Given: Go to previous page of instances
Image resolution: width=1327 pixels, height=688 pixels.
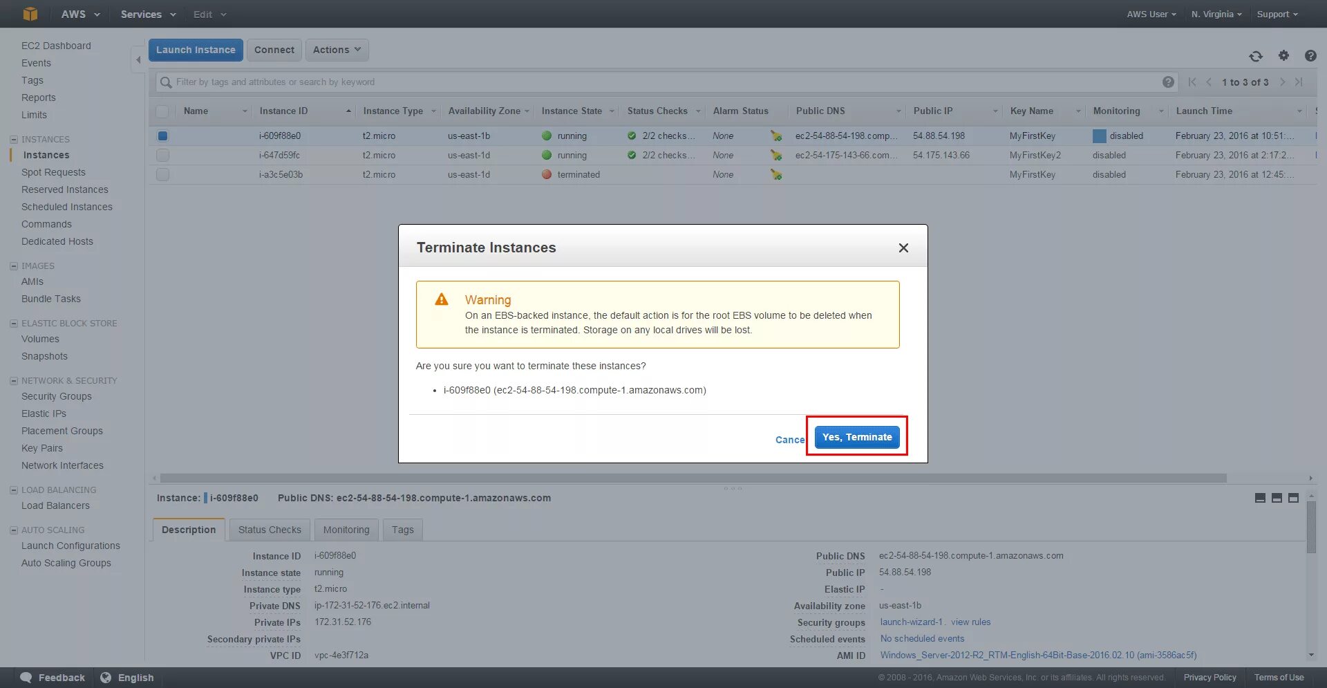Looking at the screenshot, I should point(1209,82).
